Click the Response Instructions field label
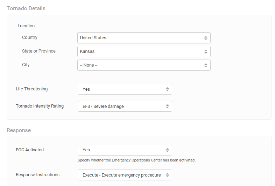275x186 pixels. (37, 175)
